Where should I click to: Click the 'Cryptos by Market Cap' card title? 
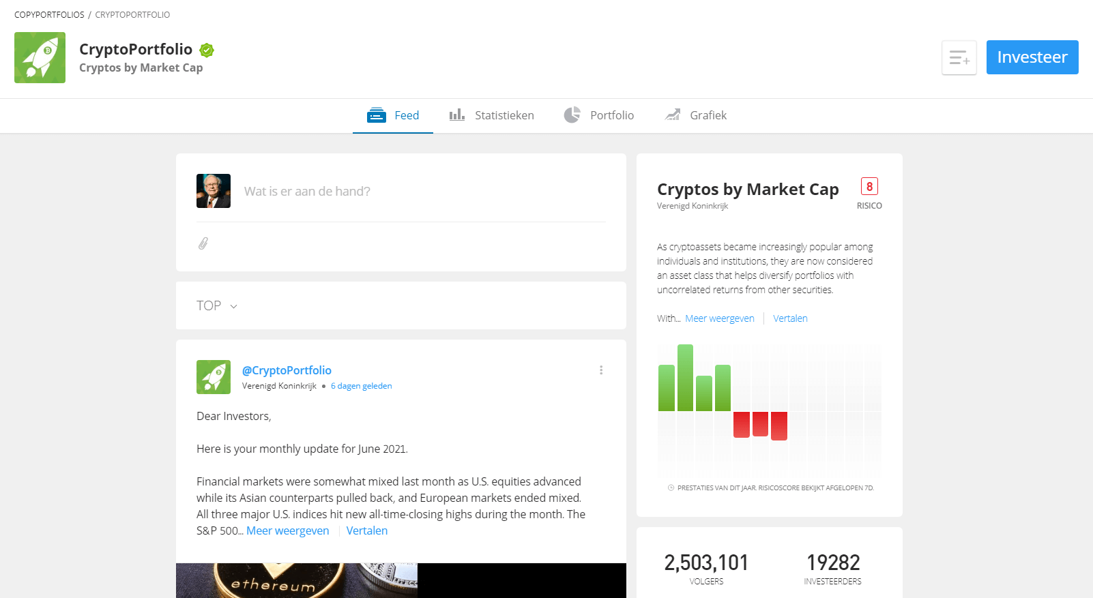click(748, 189)
